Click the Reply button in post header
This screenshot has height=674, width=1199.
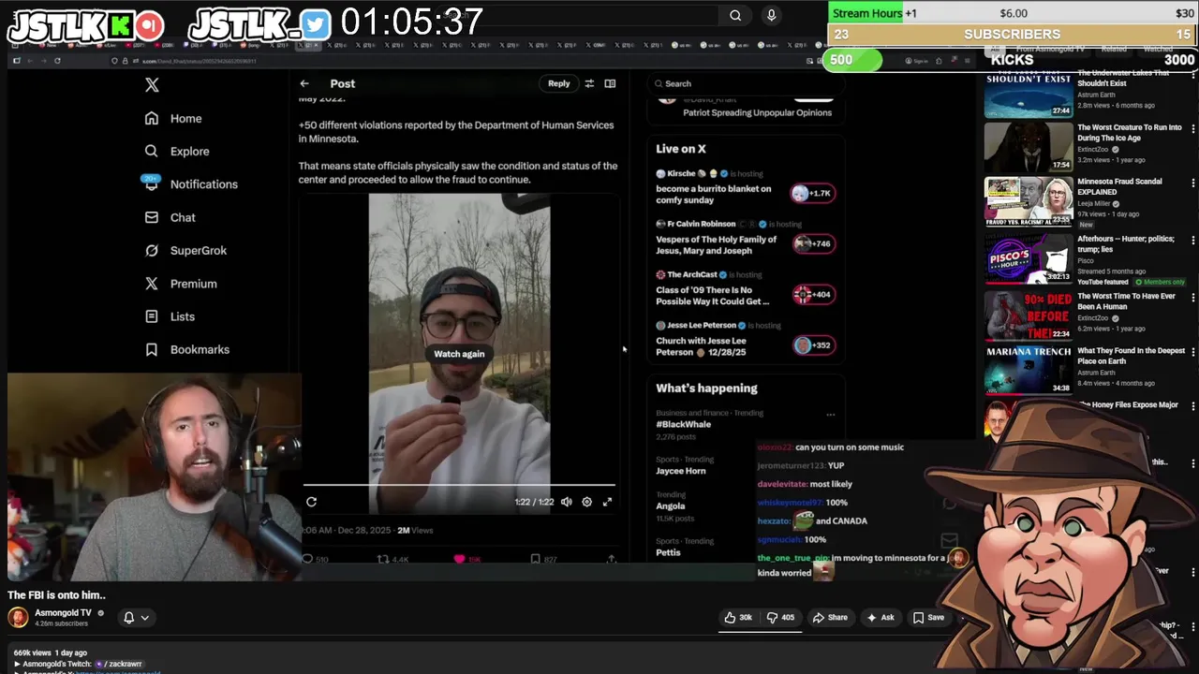[x=558, y=83]
